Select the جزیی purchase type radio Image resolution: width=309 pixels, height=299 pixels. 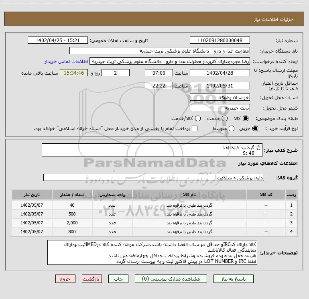(x=255, y=128)
